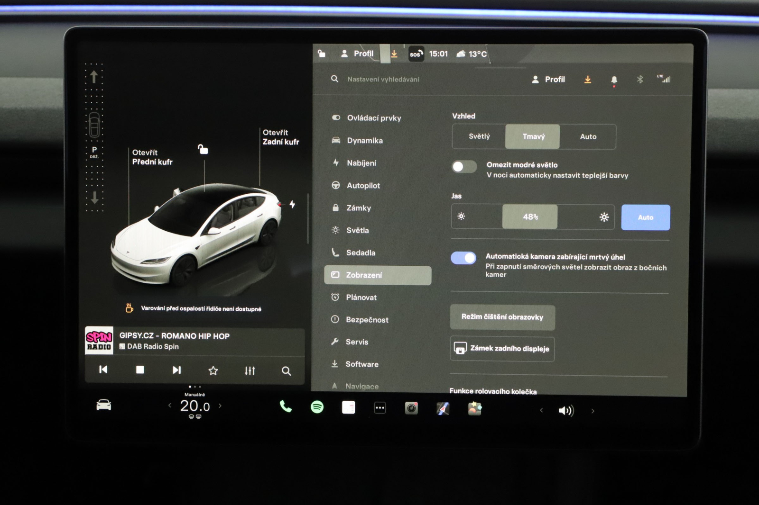Expand the Software settings section
759x505 pixels.
(362, 364)
